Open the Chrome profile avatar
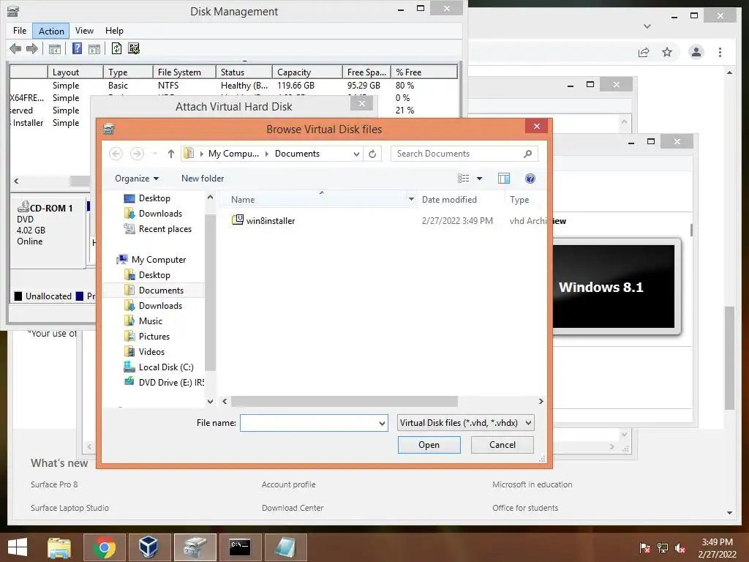Image resolution: width=749 pixels, height=562 pixels. pyautogui.click(x=696, y=52)
